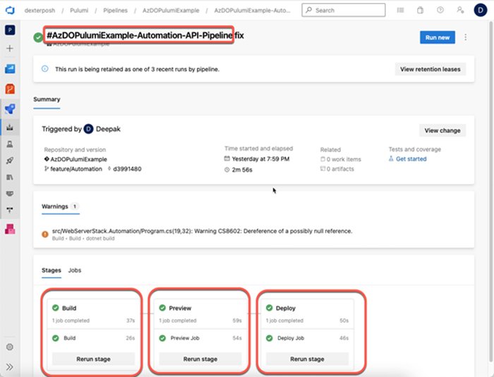Open the Boards hub in sidebar

click(11, 69)
